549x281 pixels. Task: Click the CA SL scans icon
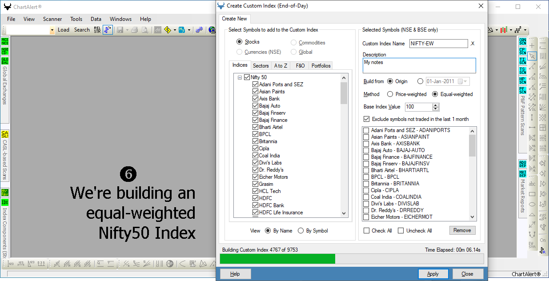point(5,134)
